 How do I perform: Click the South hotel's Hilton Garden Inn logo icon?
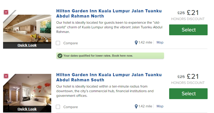tap(6, 76)
